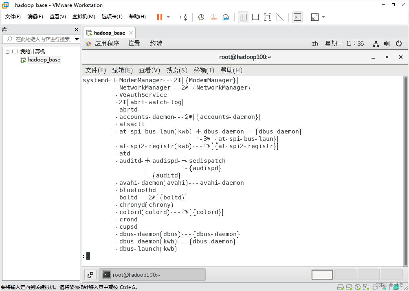
Task: Click the zh input method indicator
Action: [315, 44]
